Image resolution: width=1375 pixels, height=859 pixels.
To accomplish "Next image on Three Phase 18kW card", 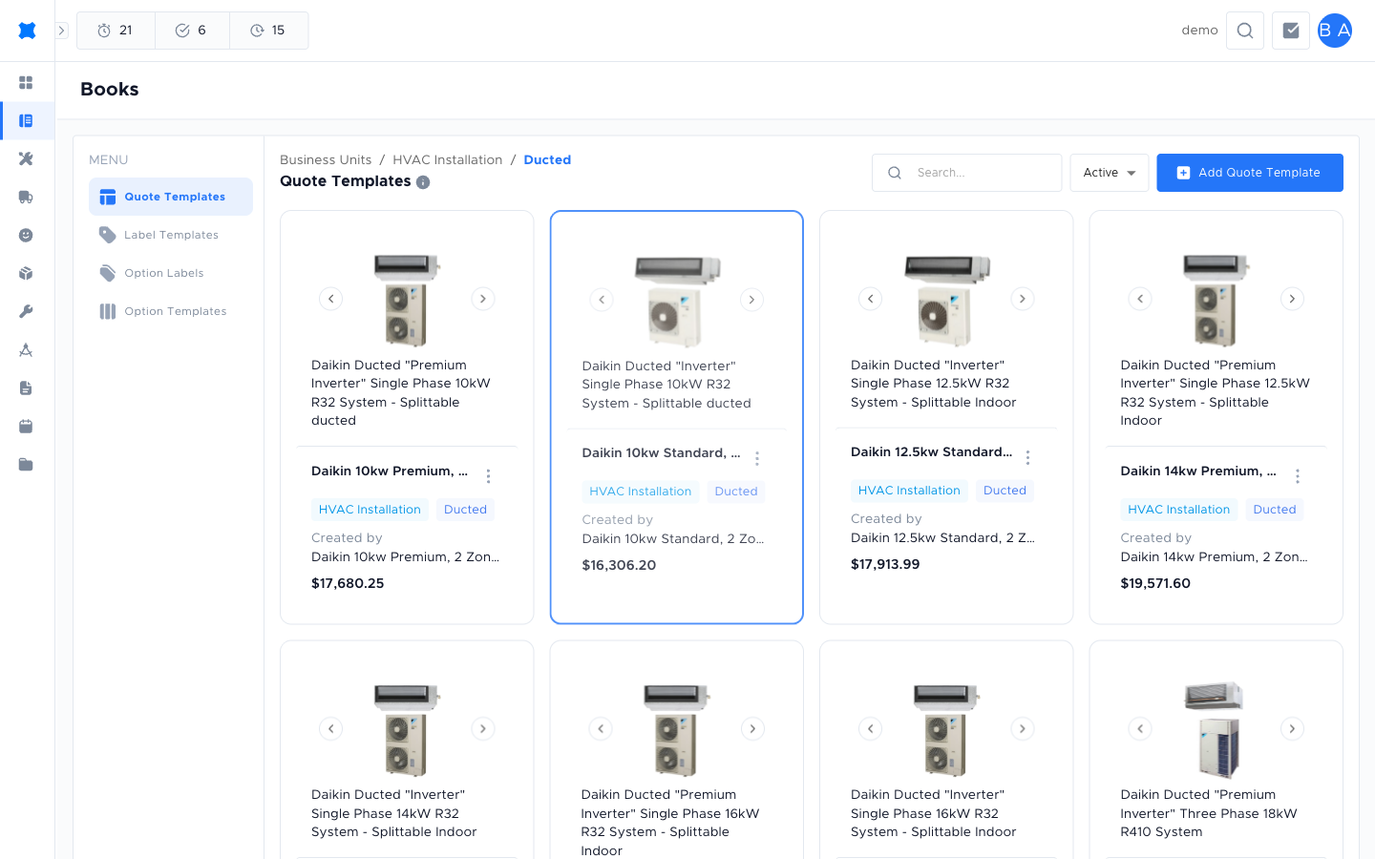I will pos(1292,729).
